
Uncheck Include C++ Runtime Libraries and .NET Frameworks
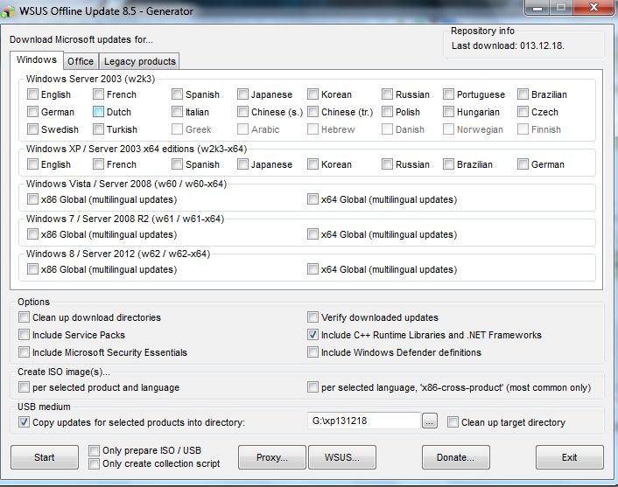click(x=313, y=335)
